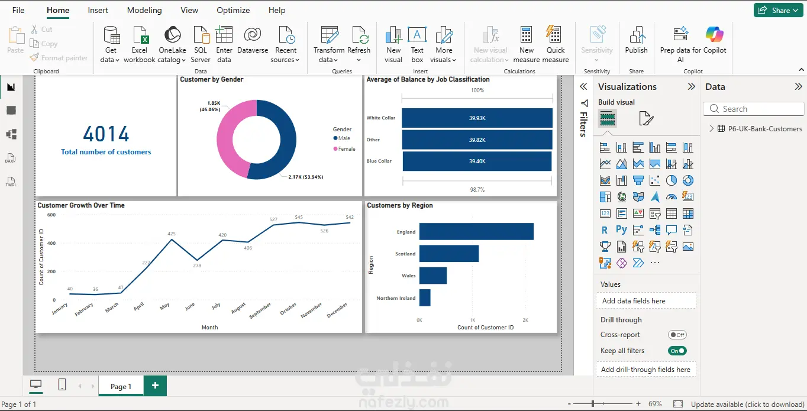Turn on Cross-report drill through
807x411 pixels.
point(677,335)
